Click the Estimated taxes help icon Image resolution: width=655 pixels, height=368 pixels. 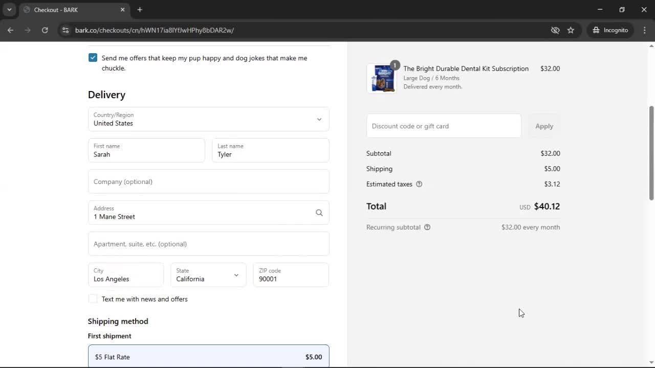(419, 184)
